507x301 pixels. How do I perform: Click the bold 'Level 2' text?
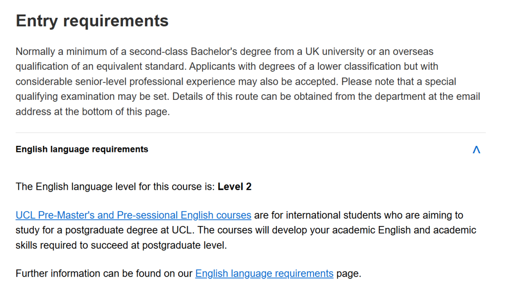coord(235,187)
